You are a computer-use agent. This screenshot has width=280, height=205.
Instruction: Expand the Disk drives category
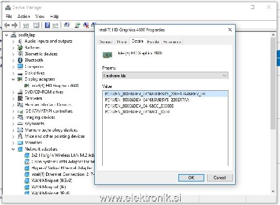(x=13, y=73)
